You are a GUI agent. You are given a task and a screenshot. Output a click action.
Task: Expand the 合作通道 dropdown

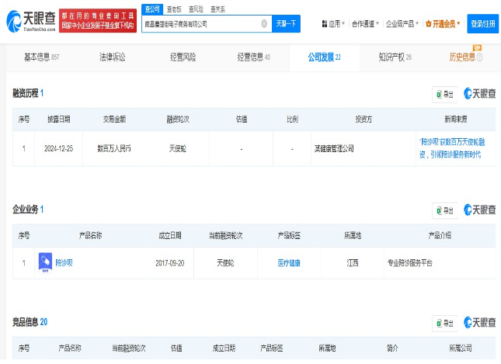pyautogui.click(x=365, y=23)
